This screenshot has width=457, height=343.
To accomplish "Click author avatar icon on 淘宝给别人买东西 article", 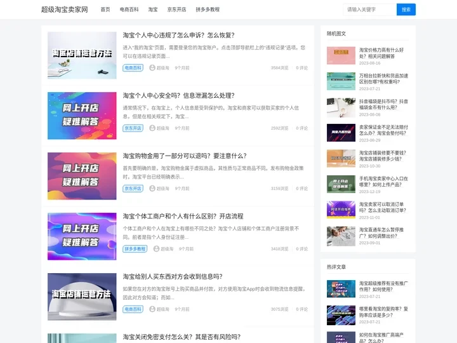I will pyautogui.click(x=152, y=309).
